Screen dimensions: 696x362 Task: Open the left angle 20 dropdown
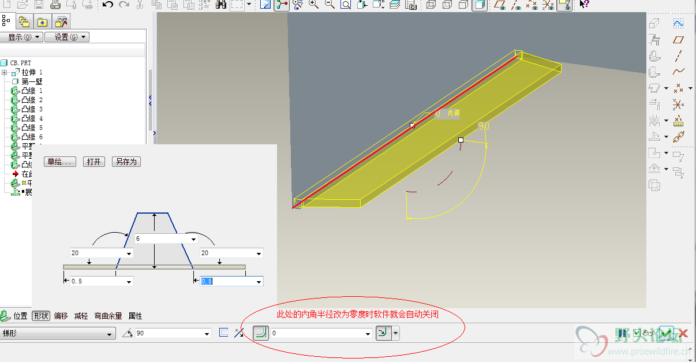[129, 253]
